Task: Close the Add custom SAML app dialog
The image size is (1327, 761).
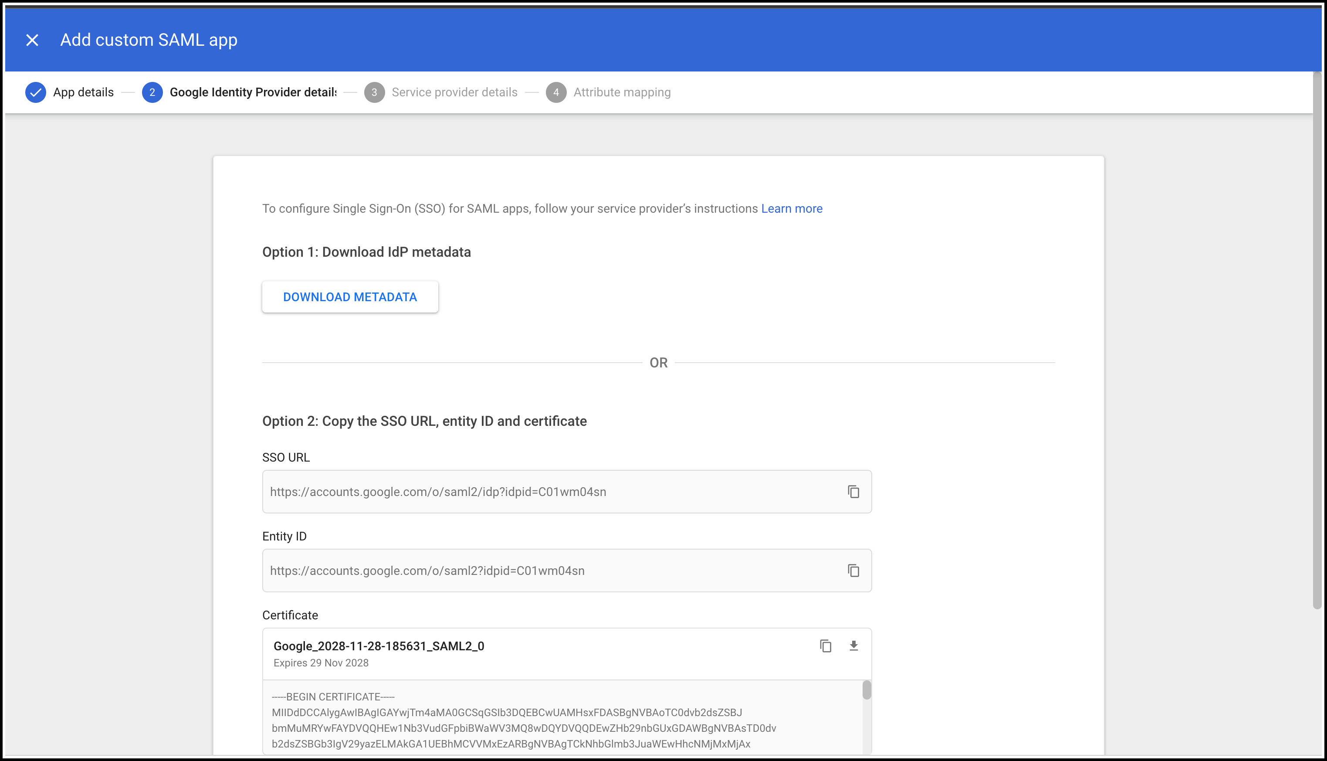Action: [x=32, y=40]
